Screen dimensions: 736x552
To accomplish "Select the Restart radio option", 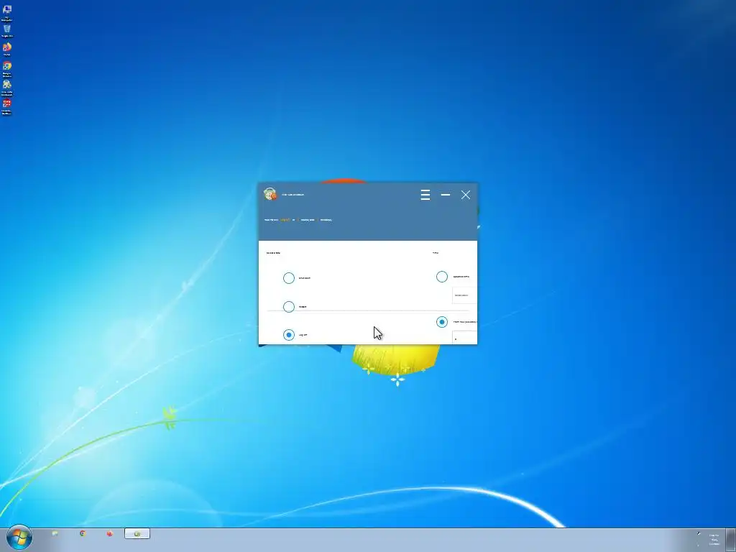I will click(289, 306).
